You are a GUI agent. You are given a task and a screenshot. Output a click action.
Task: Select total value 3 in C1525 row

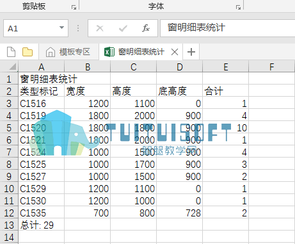coord(226,164)
